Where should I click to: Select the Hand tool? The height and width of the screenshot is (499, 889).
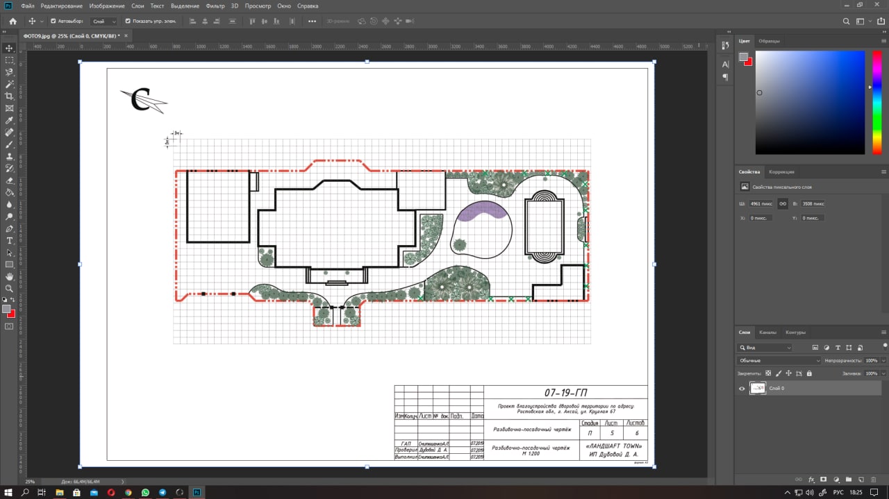(x=9, y=276)
